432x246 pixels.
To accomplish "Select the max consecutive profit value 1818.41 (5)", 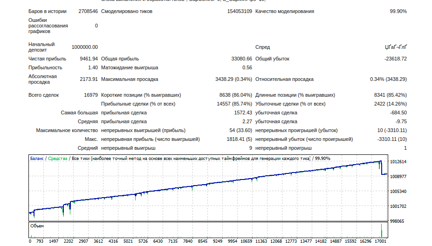I will tap(239, 139).
